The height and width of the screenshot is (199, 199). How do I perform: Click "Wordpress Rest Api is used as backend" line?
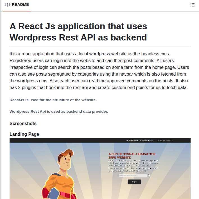[x=59, y=111]
